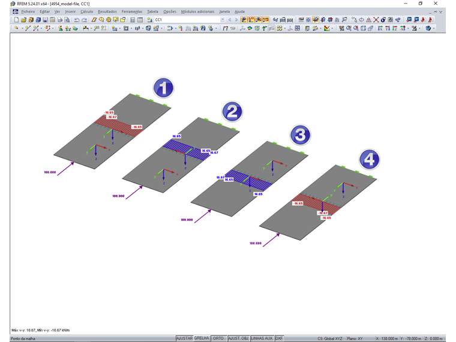Open the Editar menu
The width and height of the screenshot is (456, 342).
[44, 11]
